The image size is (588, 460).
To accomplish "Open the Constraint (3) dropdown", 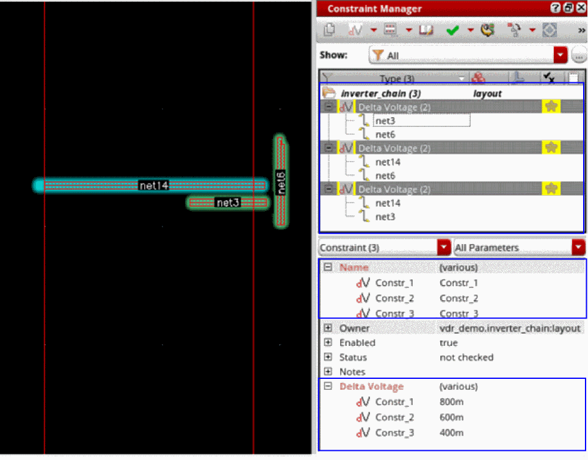I will coord(444,247).
